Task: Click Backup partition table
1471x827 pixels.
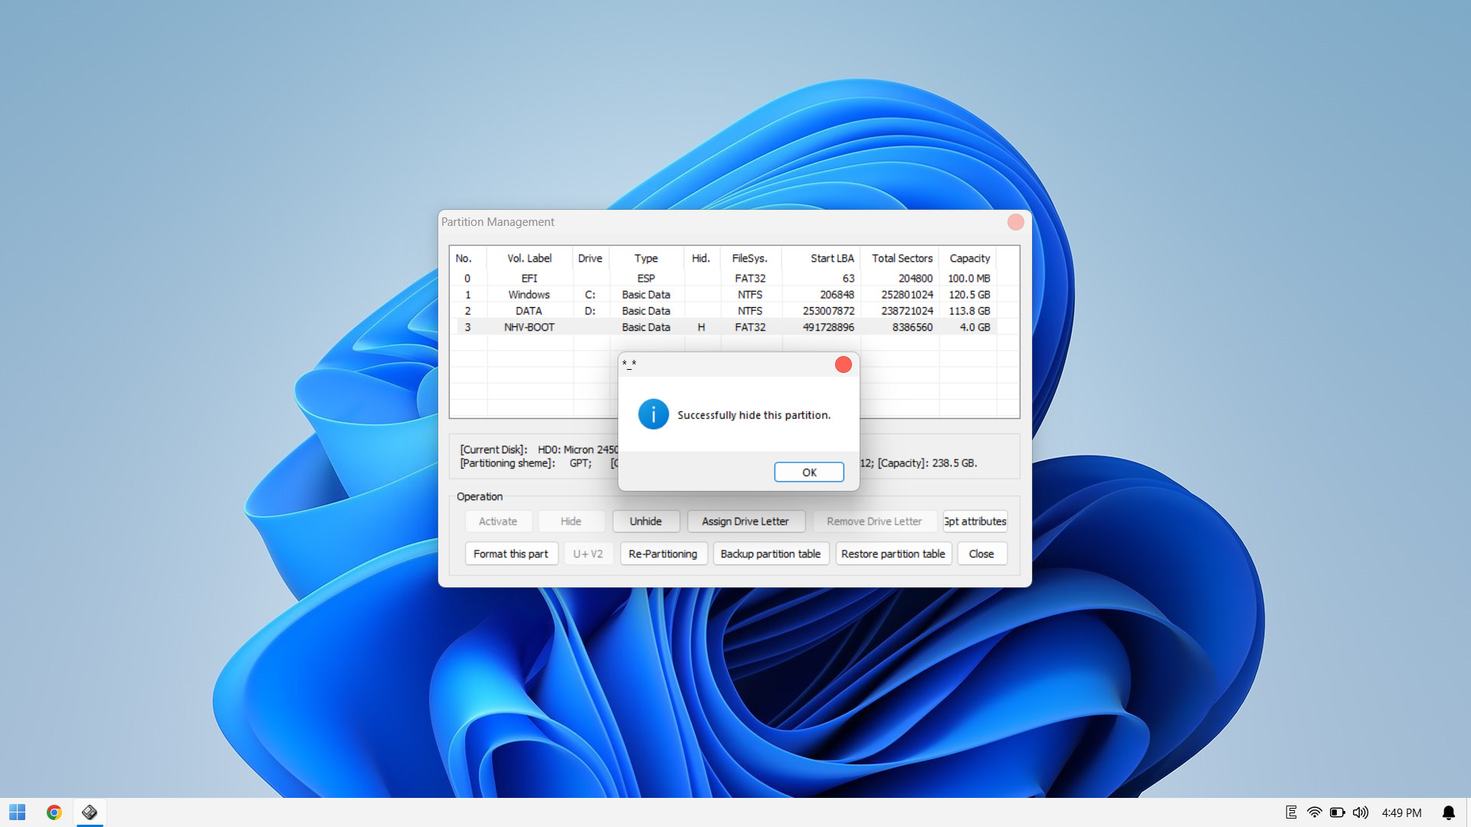Action: point(770,554)
